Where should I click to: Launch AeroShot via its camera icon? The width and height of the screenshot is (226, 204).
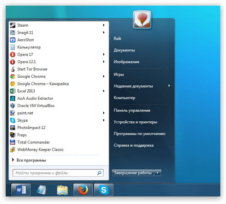13,40
